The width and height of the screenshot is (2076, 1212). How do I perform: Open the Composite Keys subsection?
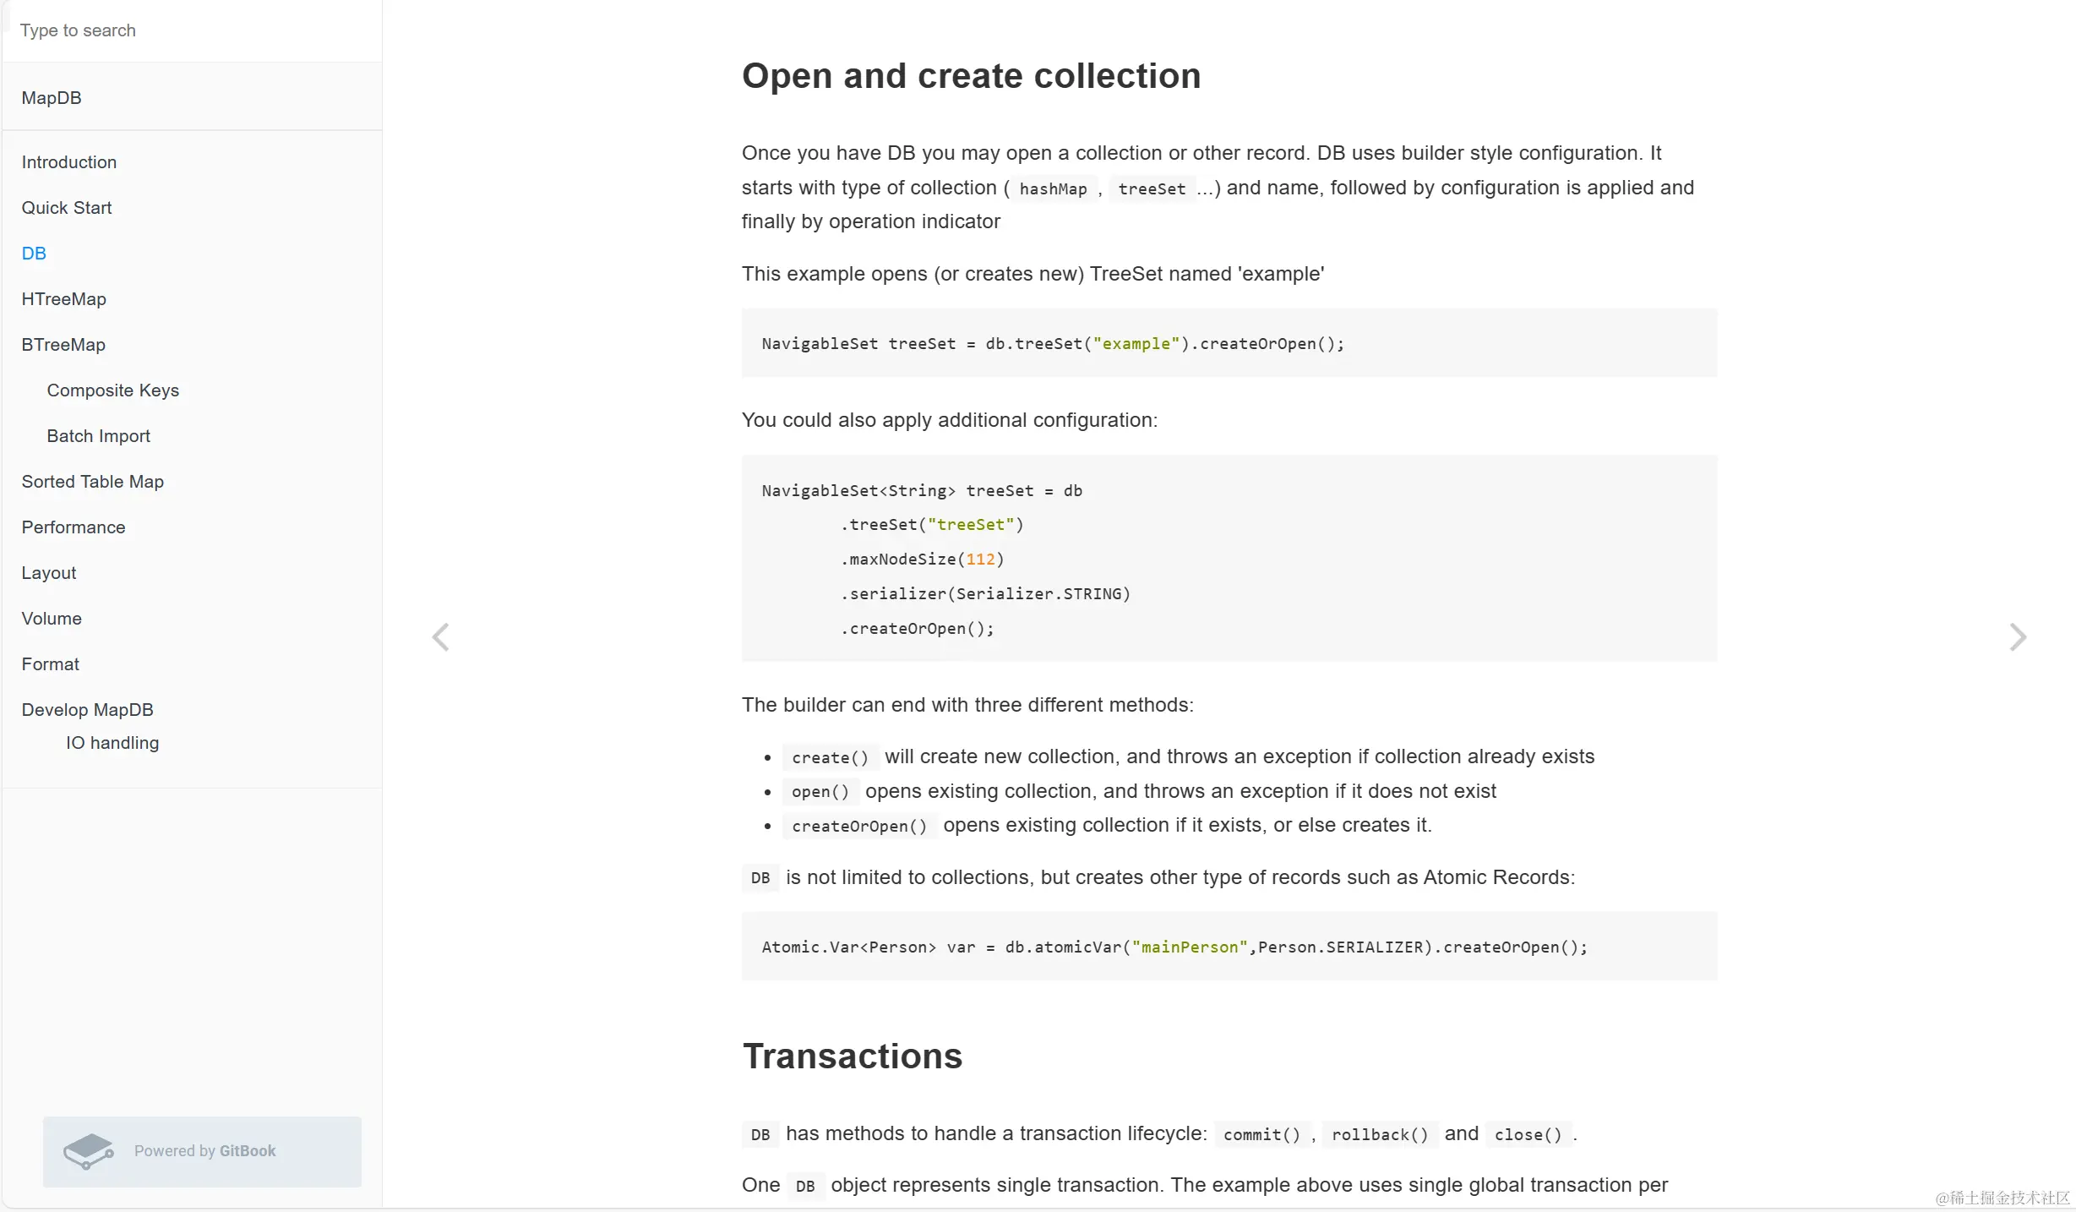point(113,390)
